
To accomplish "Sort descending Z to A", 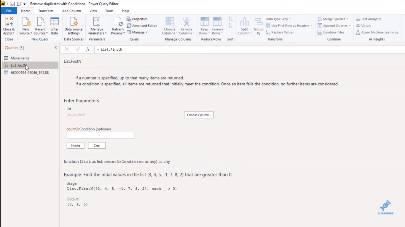I will (231, 25).
